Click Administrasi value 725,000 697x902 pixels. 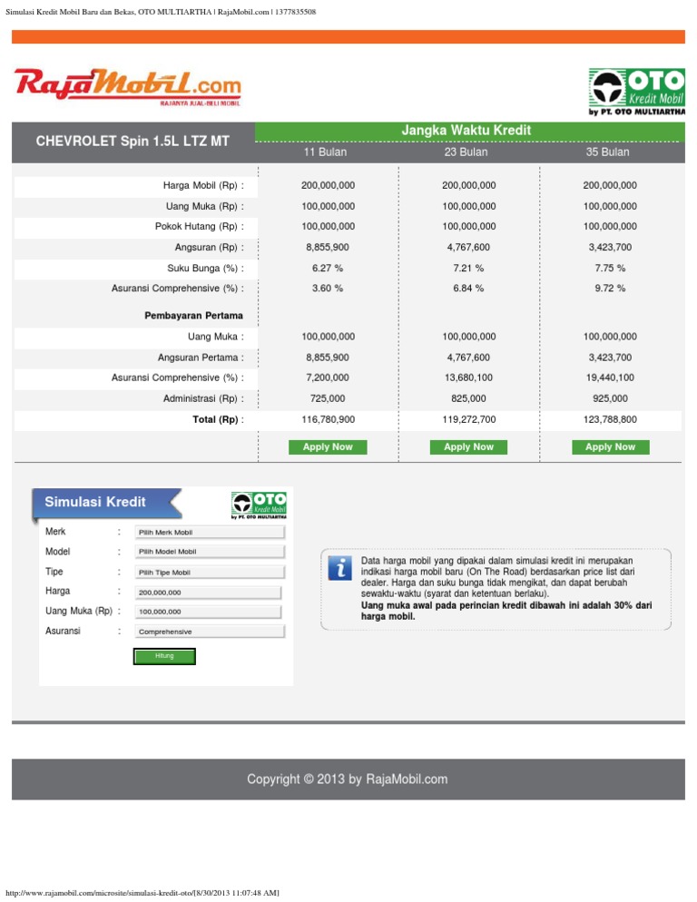coord(328,398)
